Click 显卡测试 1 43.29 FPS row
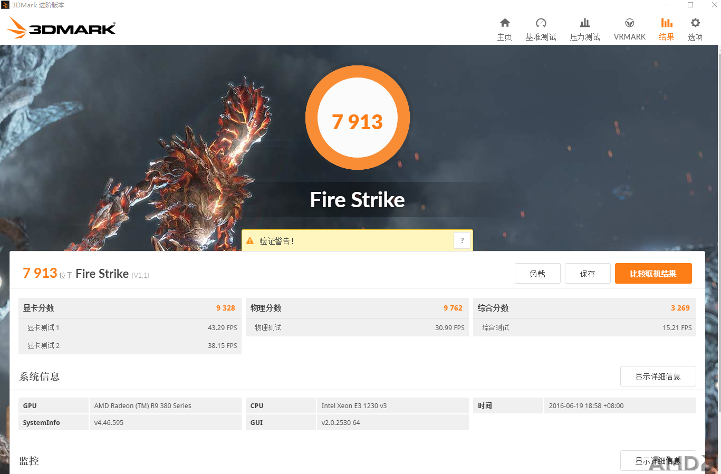 coord(130,327)
